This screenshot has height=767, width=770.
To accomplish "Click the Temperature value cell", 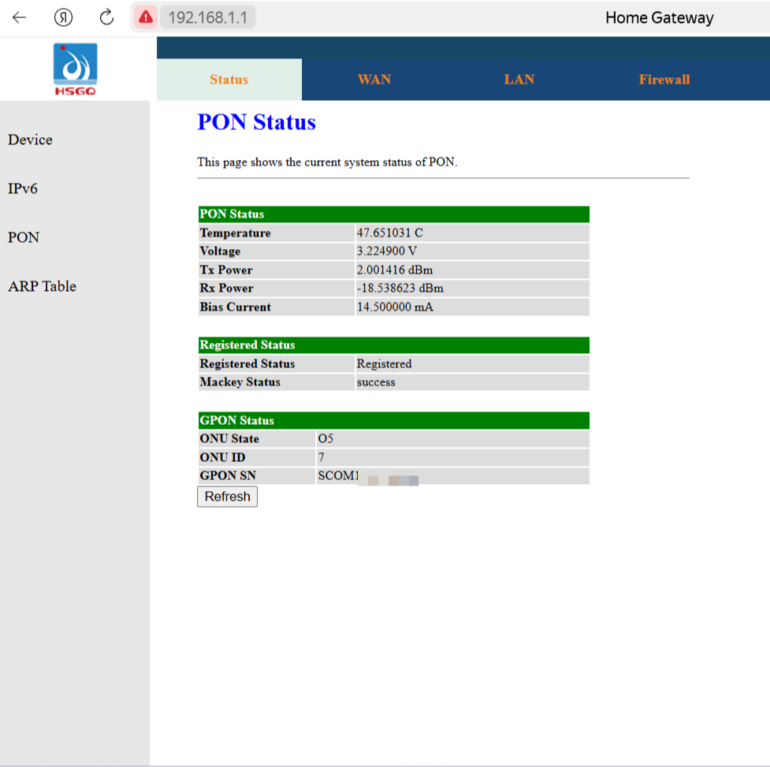I will pos(472,233).
